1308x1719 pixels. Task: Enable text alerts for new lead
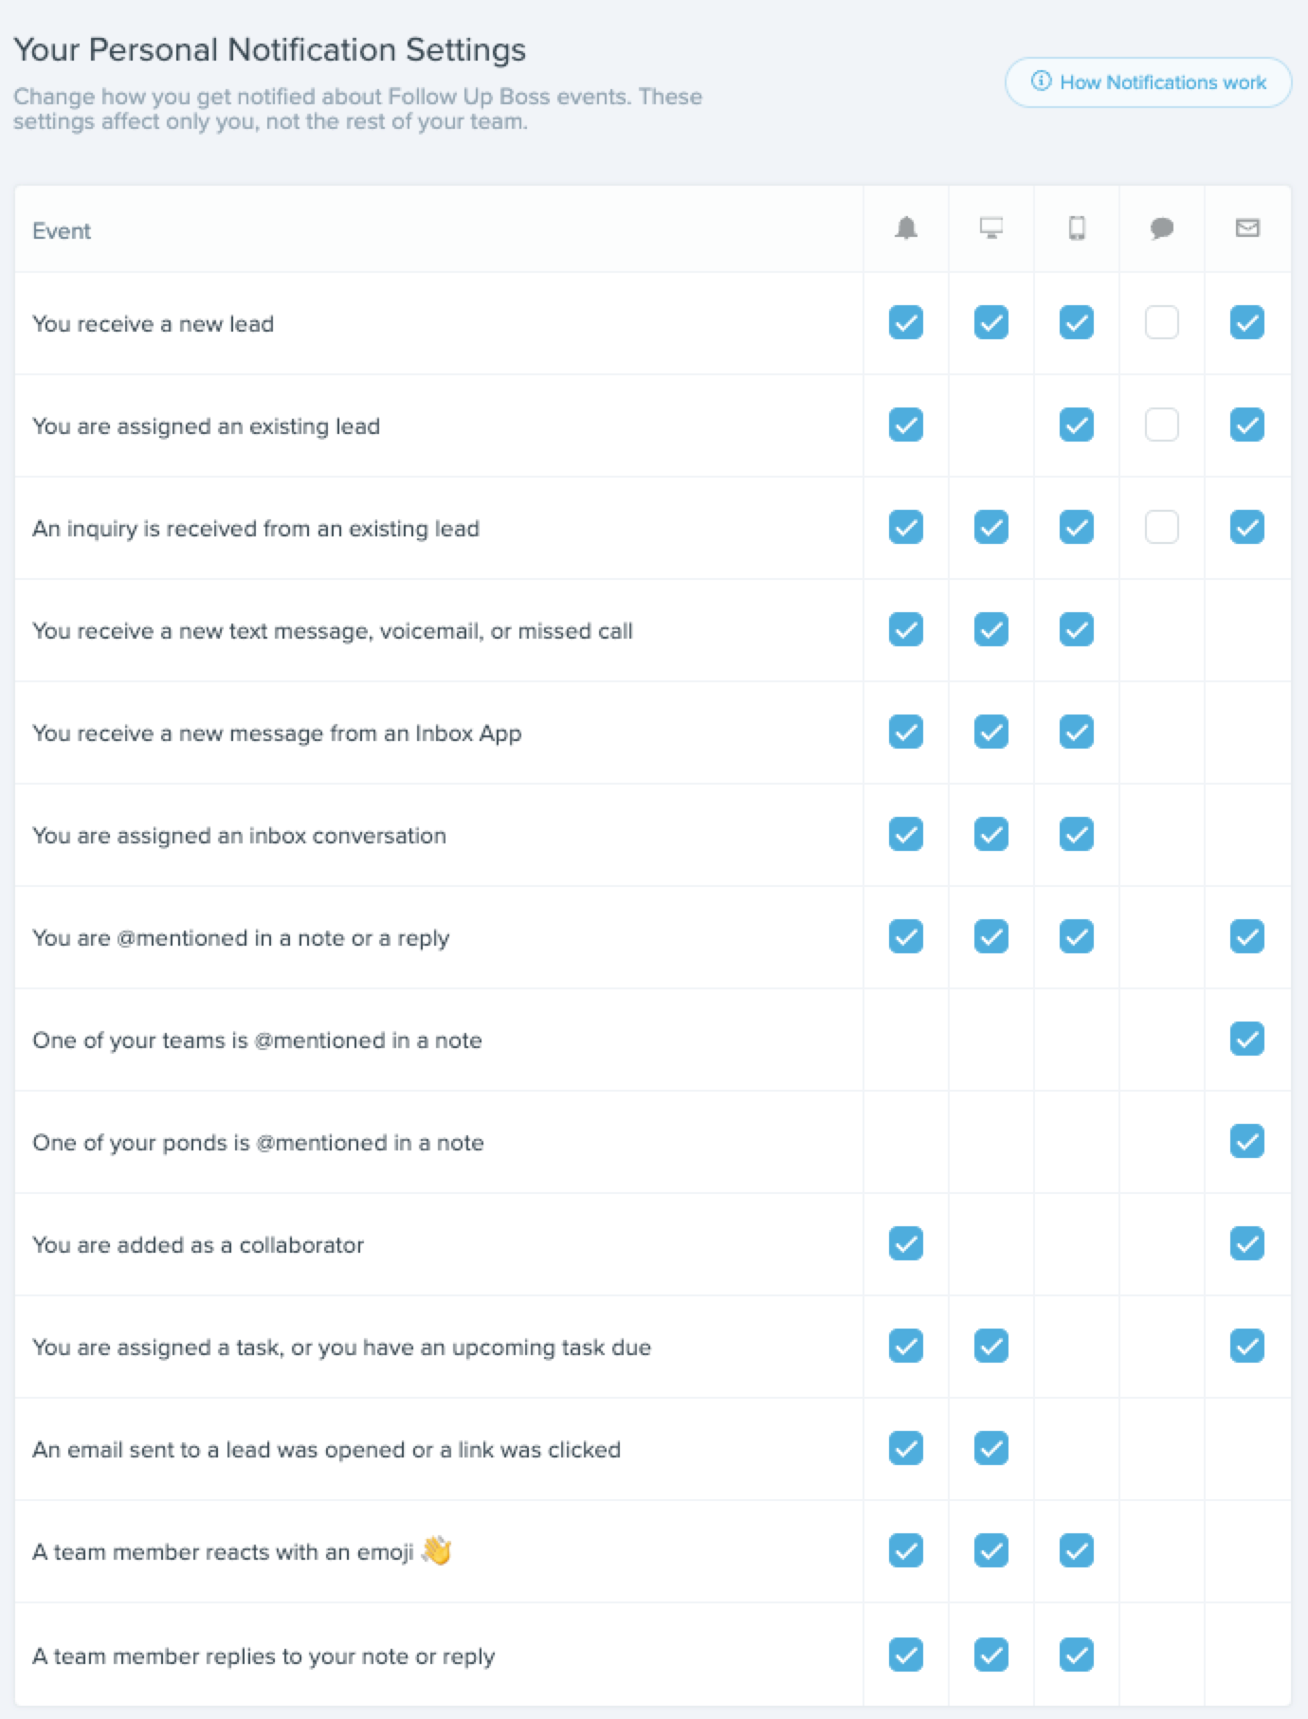pyautogui.click(x=1162, y=322)
